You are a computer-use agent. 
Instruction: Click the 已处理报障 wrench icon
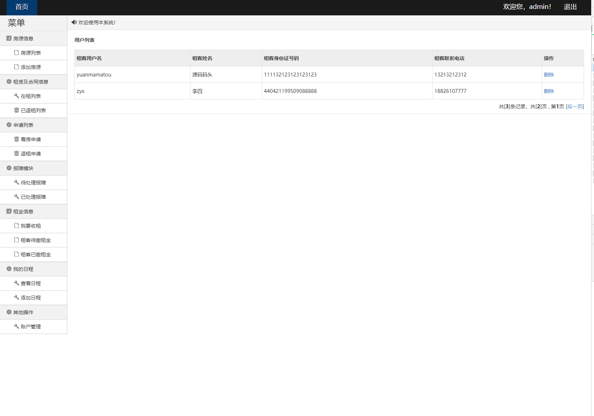[x=16, y=197]
